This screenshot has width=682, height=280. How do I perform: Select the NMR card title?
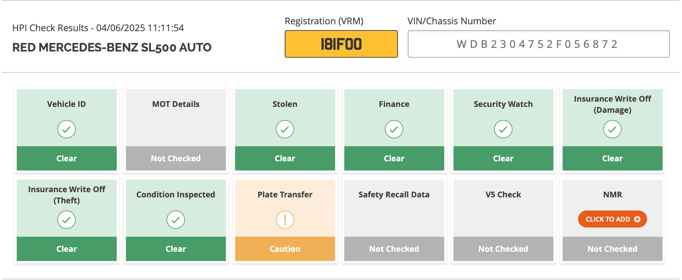tap(613, 194)
